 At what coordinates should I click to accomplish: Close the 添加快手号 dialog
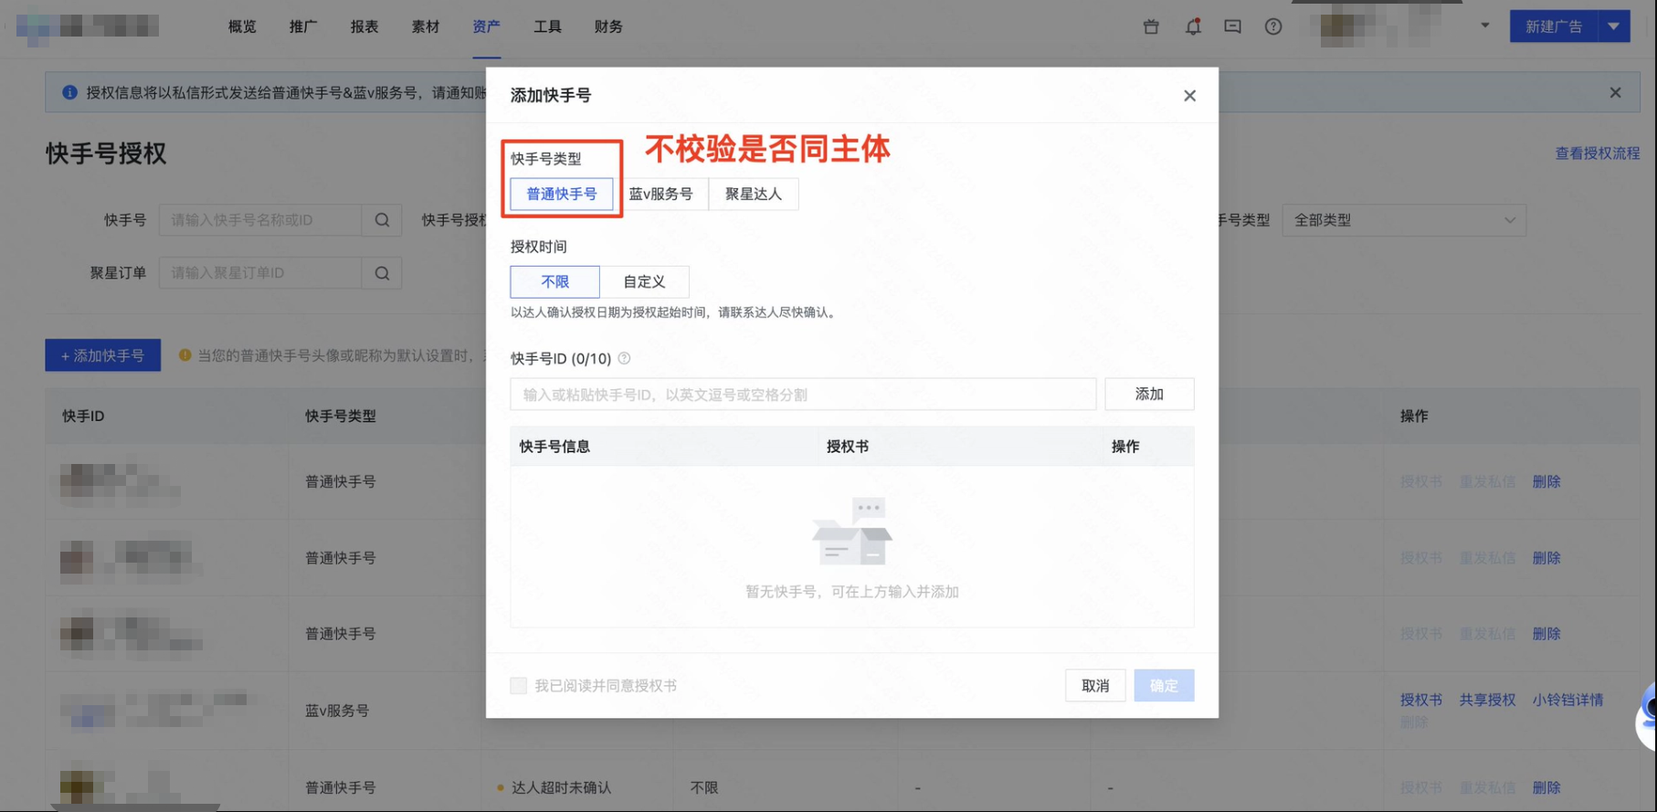click(x=1189, y=96)
